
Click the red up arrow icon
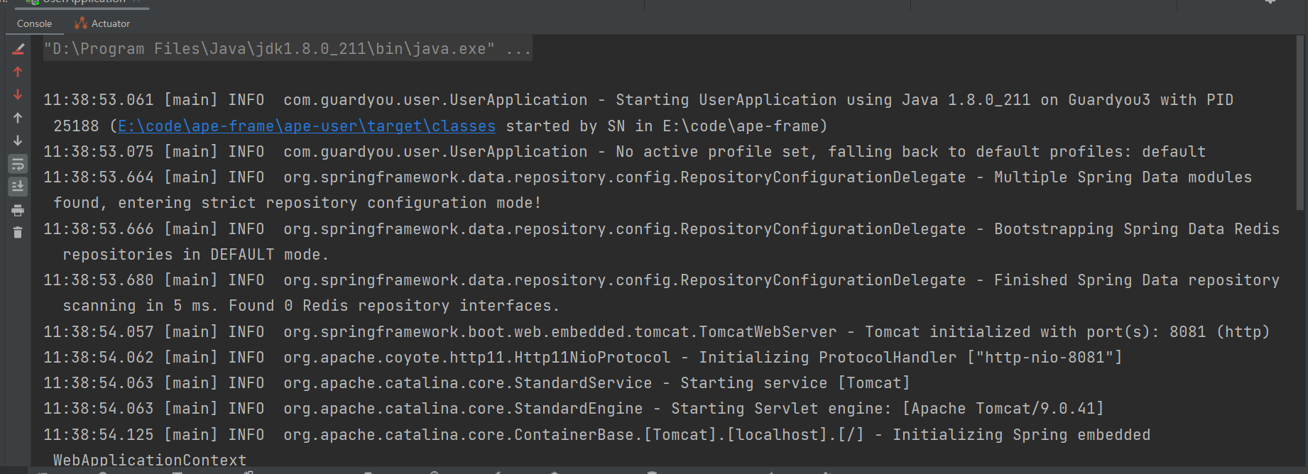tap(18, 72)
